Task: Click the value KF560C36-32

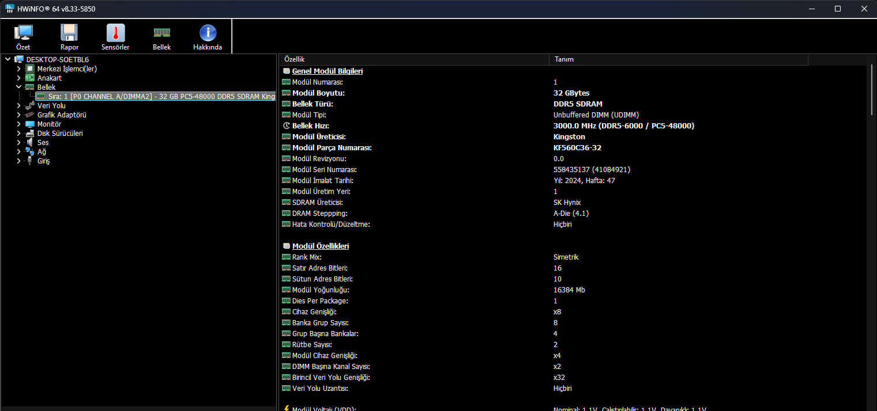Action: pyautogui.click(x=577, y=147)
